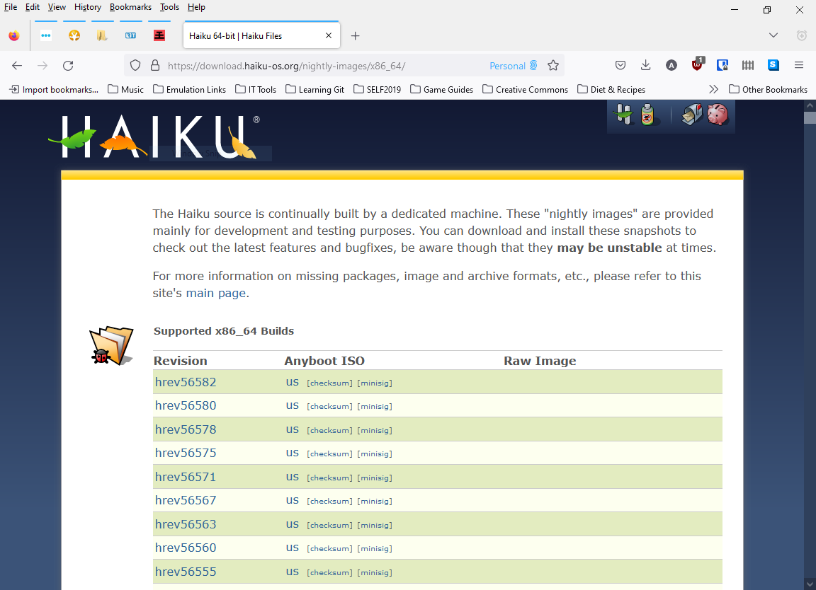816x590 pixels.
Task: Open the Diet & Recipes bookmarks folder
Action: [611, 89]
